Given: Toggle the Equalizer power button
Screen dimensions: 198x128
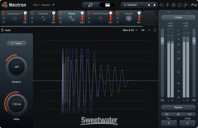Looking at the screenshot, I should coord(32,13).
